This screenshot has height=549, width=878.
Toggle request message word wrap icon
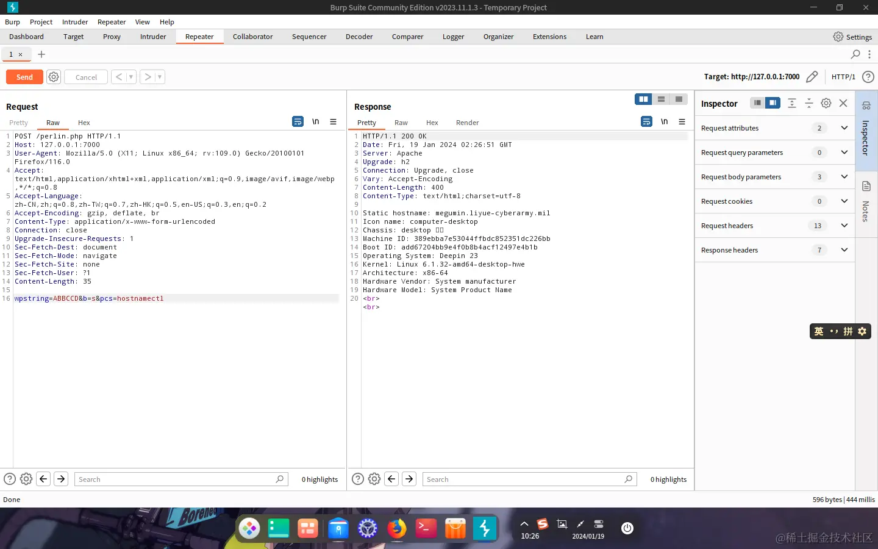tap(298, 121)
